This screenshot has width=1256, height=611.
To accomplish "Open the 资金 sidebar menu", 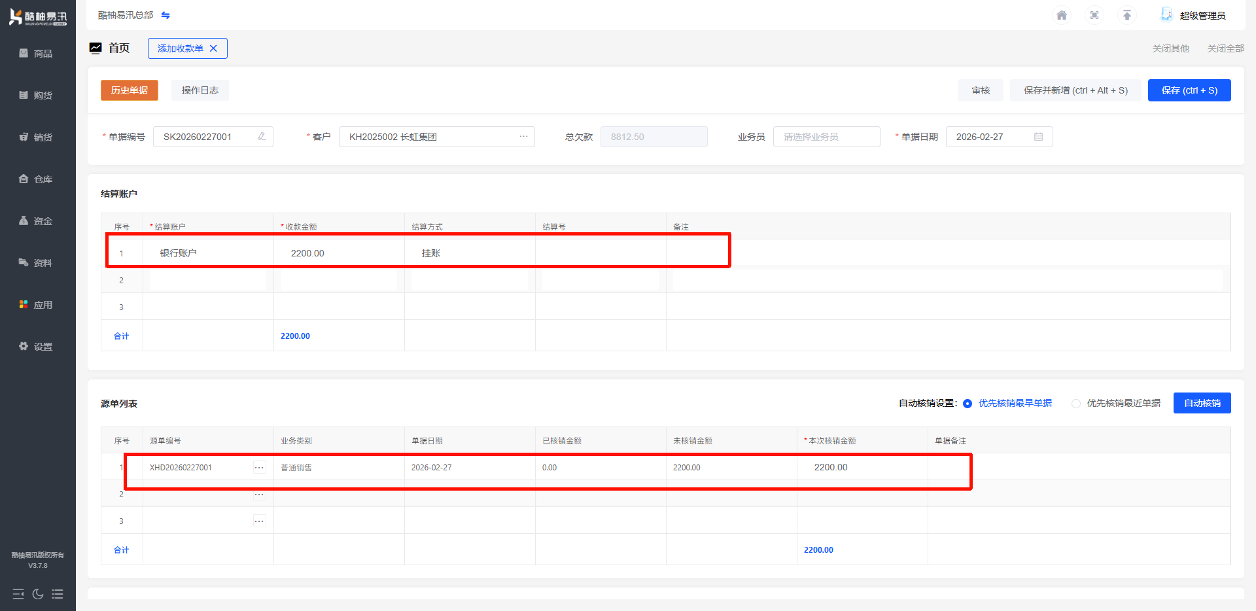I will tap(38, 221).
